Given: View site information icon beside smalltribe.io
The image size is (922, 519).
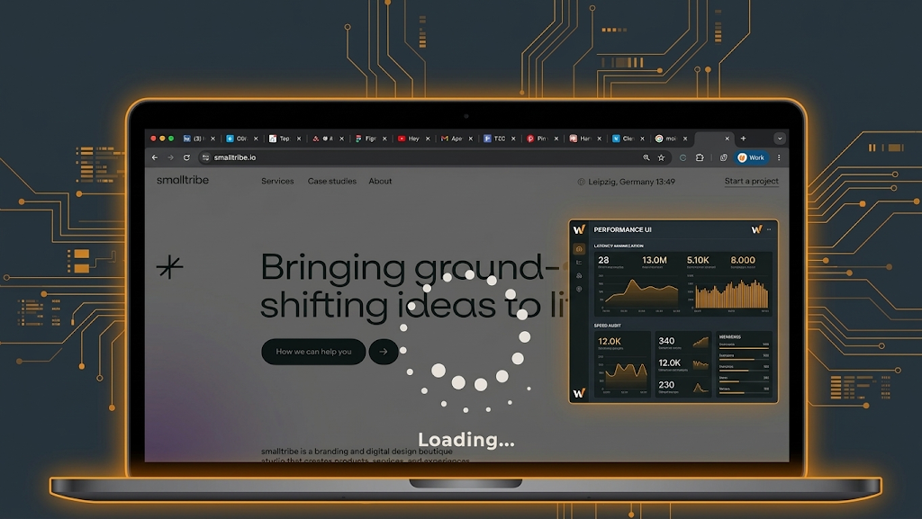Looking at the screenshot, I should tap(205, 157).
